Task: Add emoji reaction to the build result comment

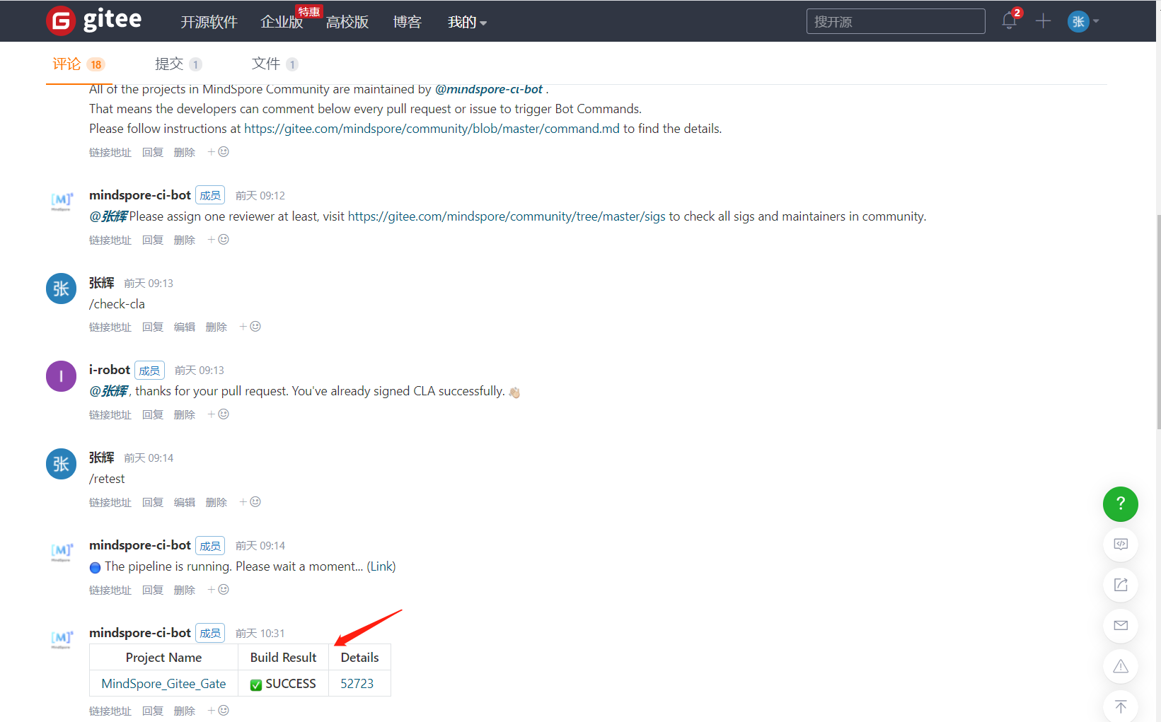Action: point(219,711)
